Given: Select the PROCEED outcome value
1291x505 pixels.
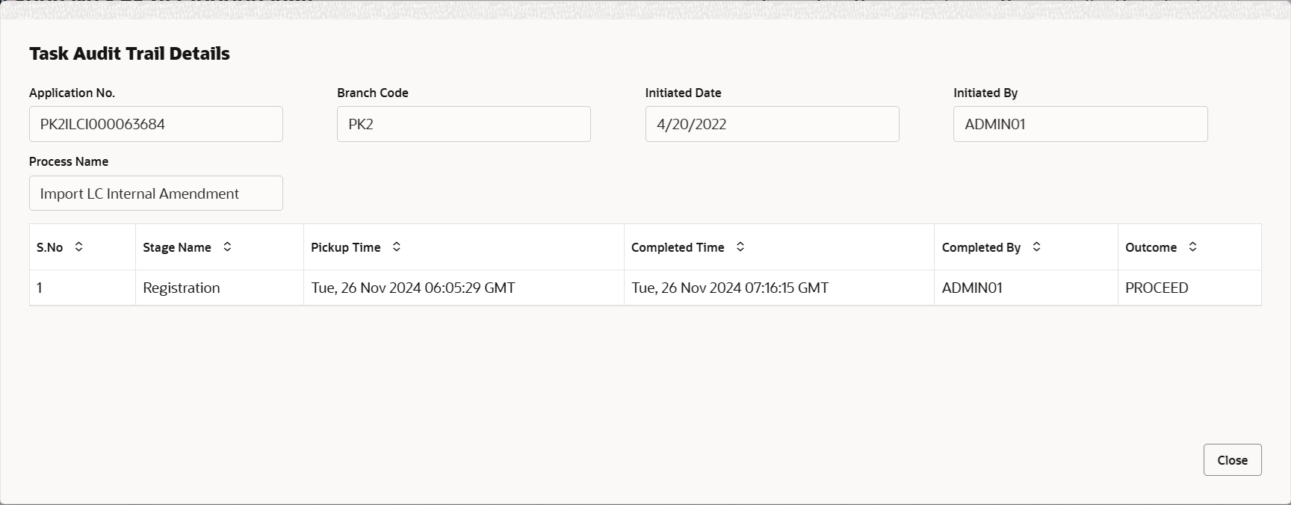Looking at the screenshot, I should 1157,288.
